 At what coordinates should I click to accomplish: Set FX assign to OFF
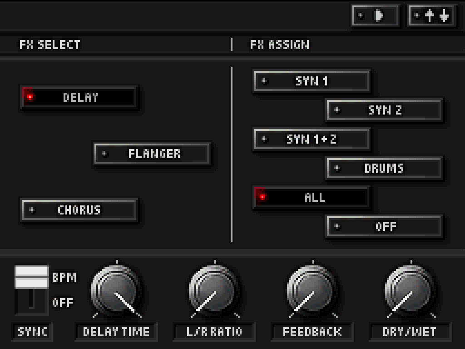pyautogui.click(x=384, y=226)
